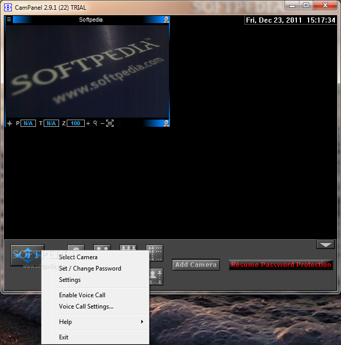Click the date and time display
The height and width of the screenshot is (345, 341).
tap(291, 20)
